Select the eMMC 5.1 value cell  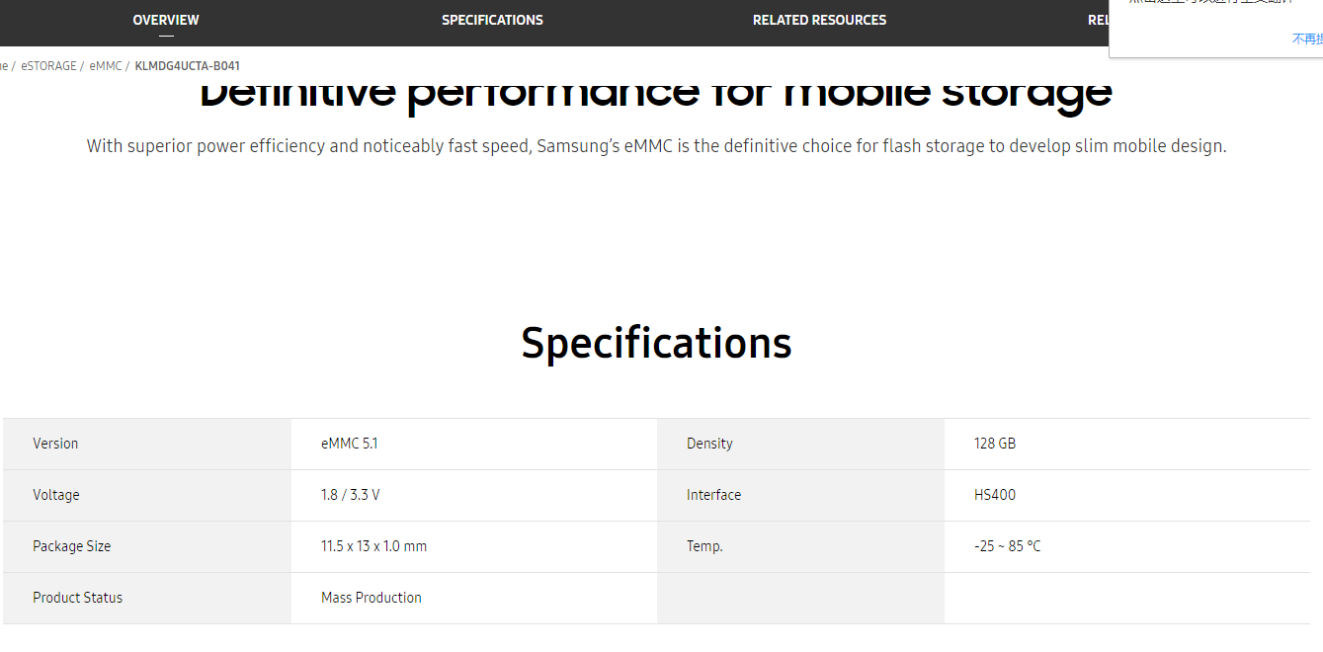[x=474, y=444]
